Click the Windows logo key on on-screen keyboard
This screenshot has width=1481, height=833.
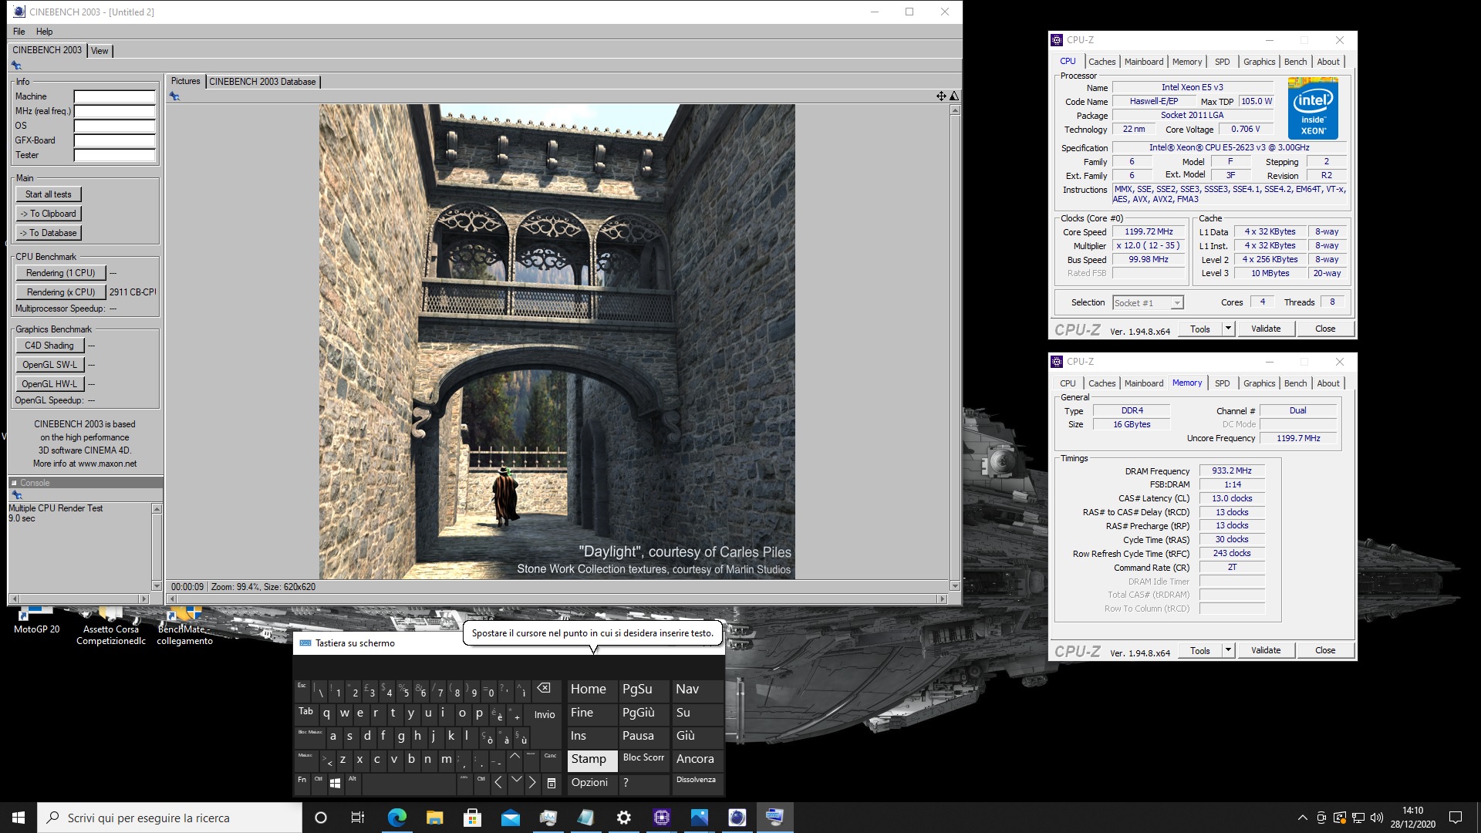coord(335,783)
